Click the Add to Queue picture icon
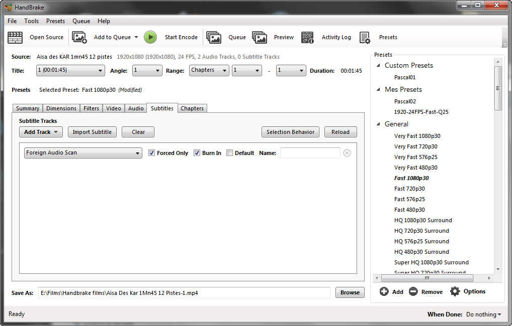 click(x=79, y=38)
